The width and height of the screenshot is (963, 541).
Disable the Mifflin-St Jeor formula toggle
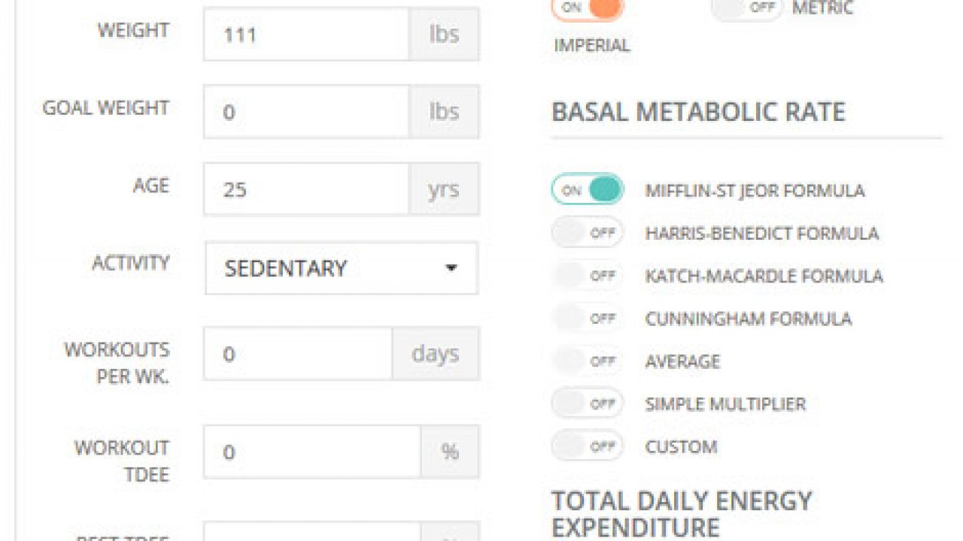[588, 189]
